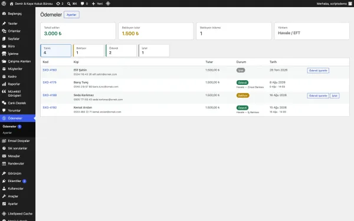Open Eklentiler plugin icon

(4, 181)
